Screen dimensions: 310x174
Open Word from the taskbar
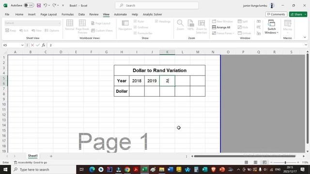(170, 170)
